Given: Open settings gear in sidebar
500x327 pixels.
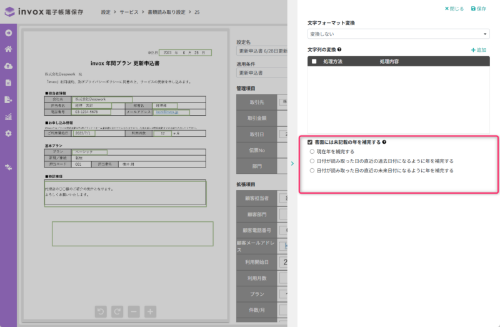Looking at the screenshot, I should pos(9,133).
